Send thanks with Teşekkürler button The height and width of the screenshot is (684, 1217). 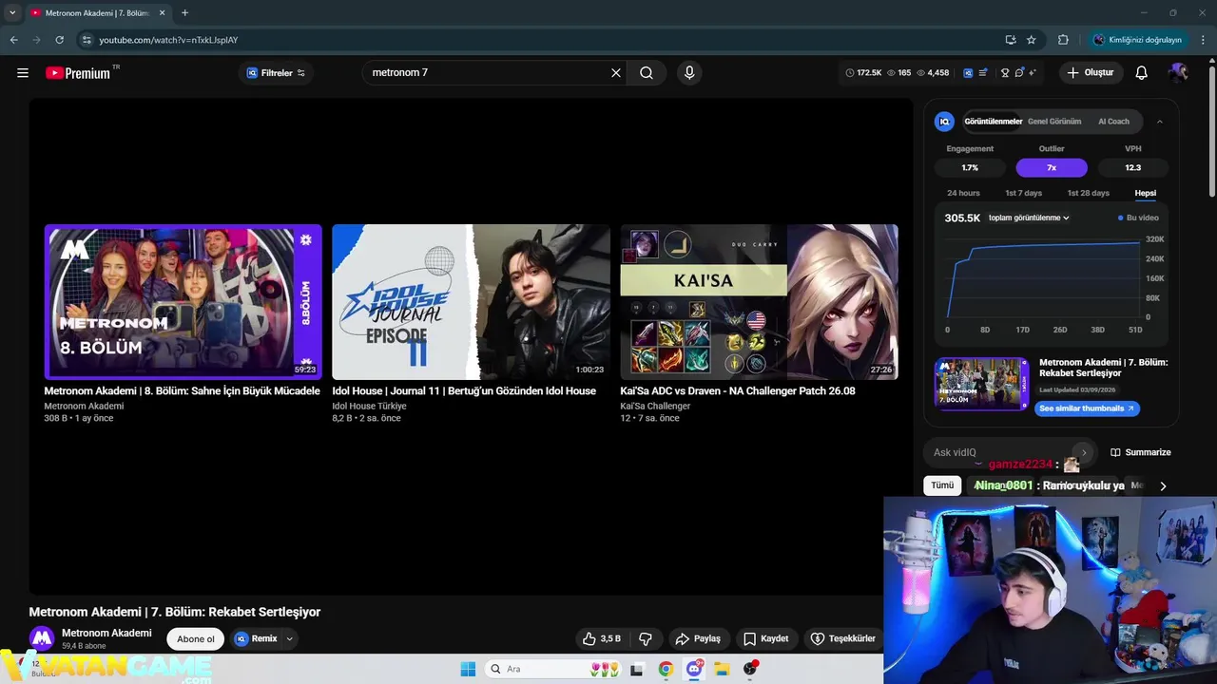842,638
